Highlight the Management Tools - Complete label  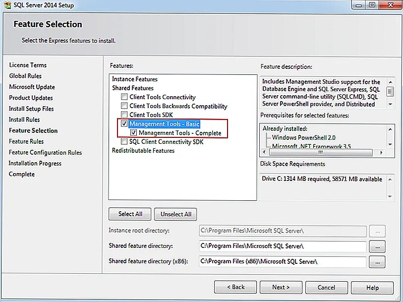click(180, 133)
